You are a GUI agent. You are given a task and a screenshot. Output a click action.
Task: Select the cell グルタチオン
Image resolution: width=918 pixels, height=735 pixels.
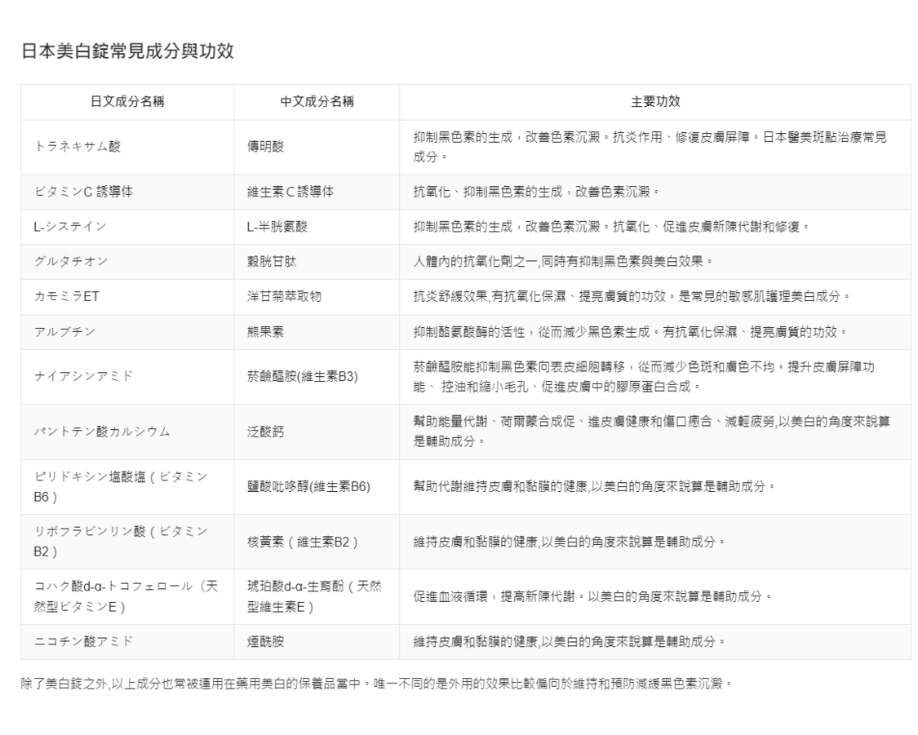pos(127,262)
